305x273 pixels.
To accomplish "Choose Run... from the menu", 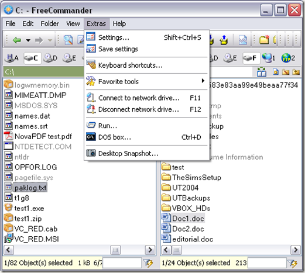I will click(x=147, y=126).
